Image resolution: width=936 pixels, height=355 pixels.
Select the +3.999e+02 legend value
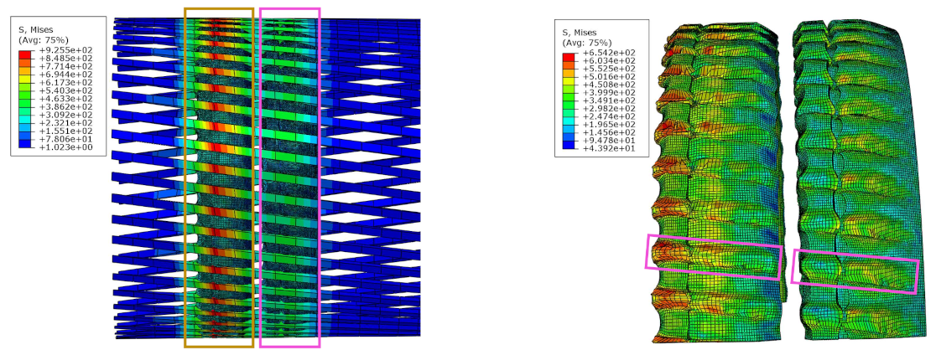pyautogui.click(x=608, y=93)
